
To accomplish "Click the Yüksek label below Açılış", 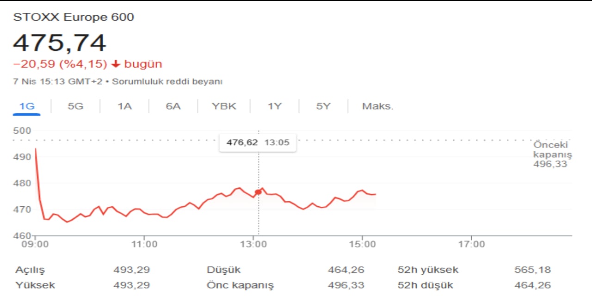I will (x=35, y=285).
